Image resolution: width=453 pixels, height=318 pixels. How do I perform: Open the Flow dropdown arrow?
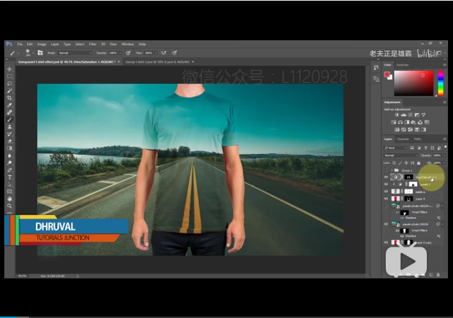click(156, 53)
